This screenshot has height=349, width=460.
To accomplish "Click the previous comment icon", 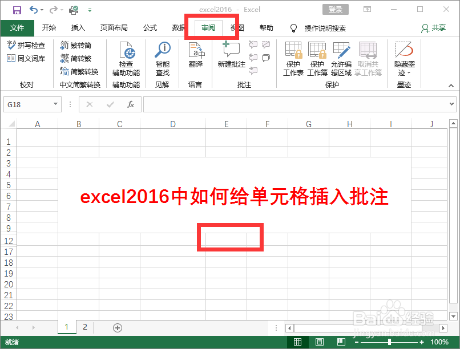I will click(253, 58).
